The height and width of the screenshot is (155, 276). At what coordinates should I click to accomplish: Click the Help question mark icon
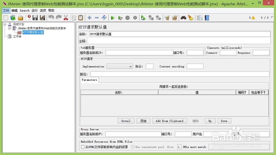[x=207, y=18]
